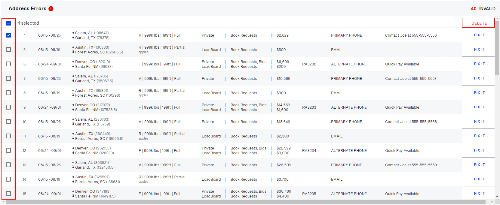This screenshot has width=500, height=205.
Task: Click FIX IT for row 10
Action: click(x=479, y=122)
